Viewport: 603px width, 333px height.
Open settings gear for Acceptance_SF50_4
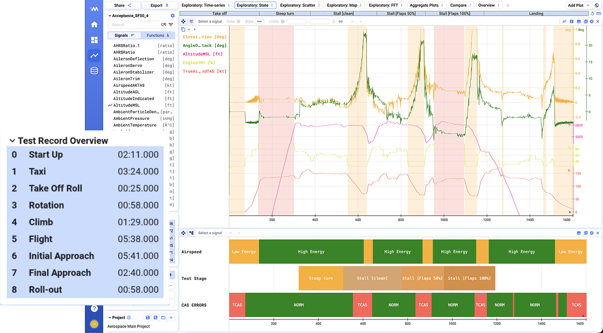point(173,16)
